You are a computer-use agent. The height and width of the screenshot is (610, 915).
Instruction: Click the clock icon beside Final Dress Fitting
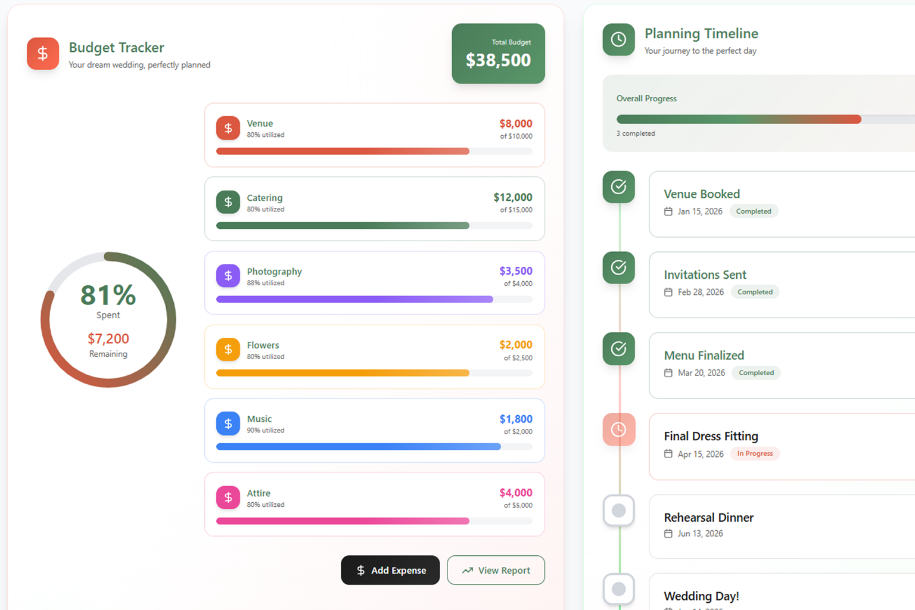point(618,430)
